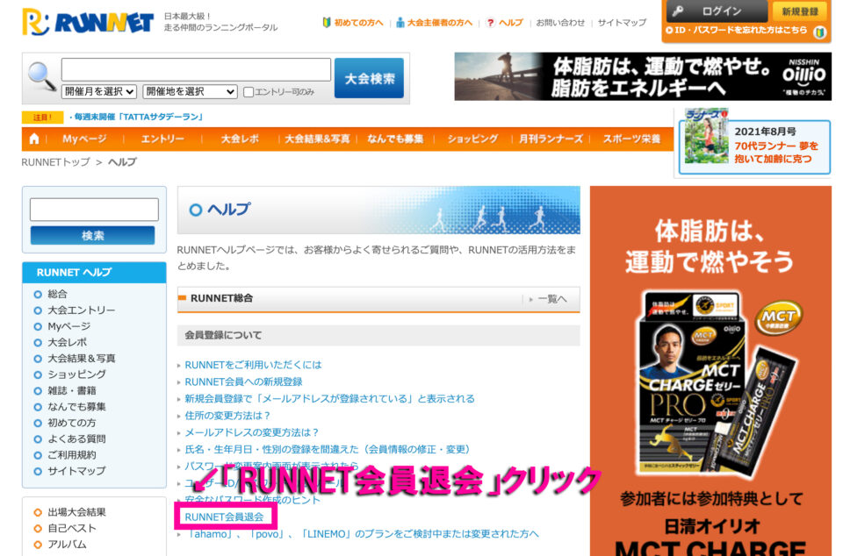
Task: Select ショッピング in the help sidebar
Action: tap(77, 374)
